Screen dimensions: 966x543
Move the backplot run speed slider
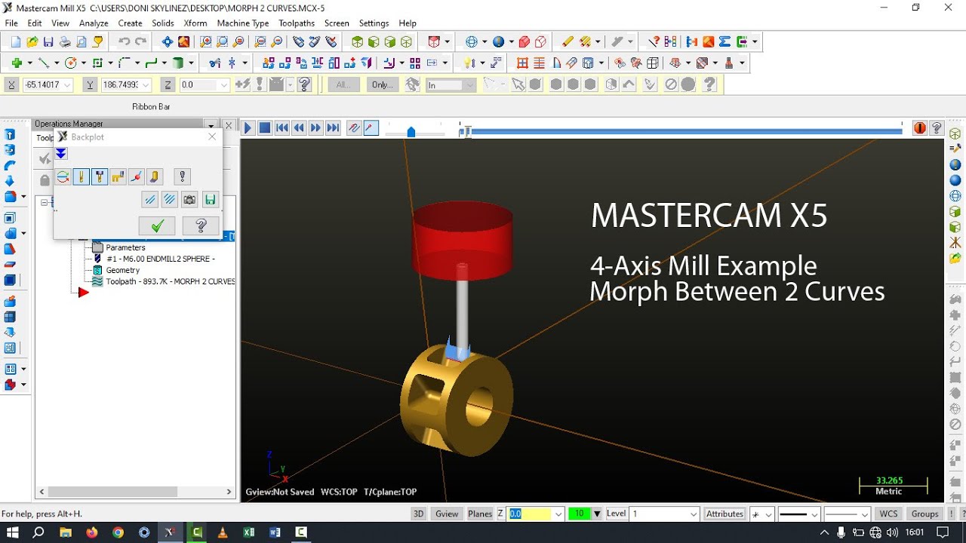(x=411, y=132)
